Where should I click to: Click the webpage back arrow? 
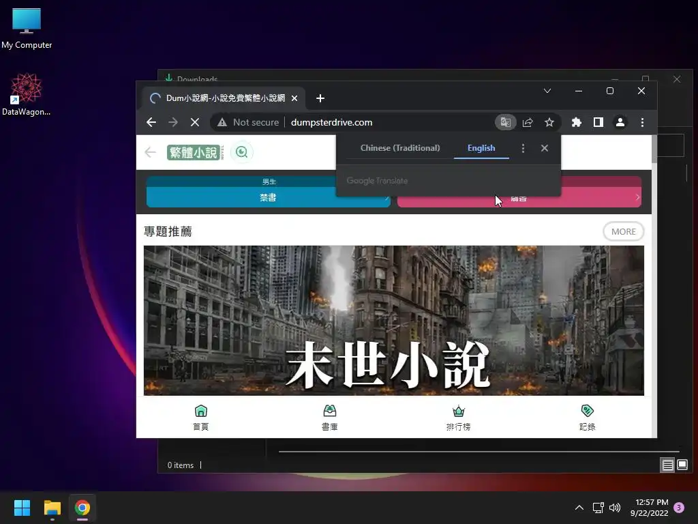(151, 152)
